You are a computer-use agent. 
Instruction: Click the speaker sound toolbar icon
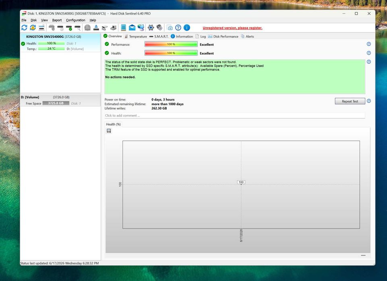point(159,28)
